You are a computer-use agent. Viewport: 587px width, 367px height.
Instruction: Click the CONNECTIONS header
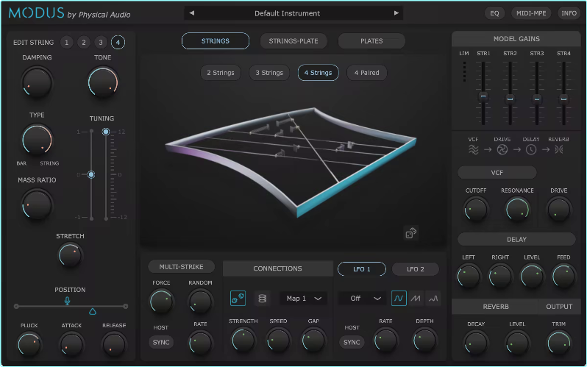click(x=278, y=268)
